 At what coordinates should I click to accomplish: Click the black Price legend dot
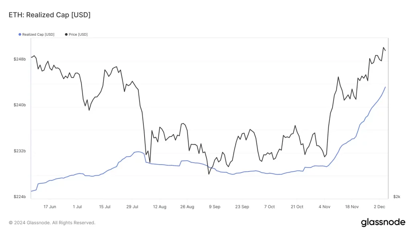point(66,35)
